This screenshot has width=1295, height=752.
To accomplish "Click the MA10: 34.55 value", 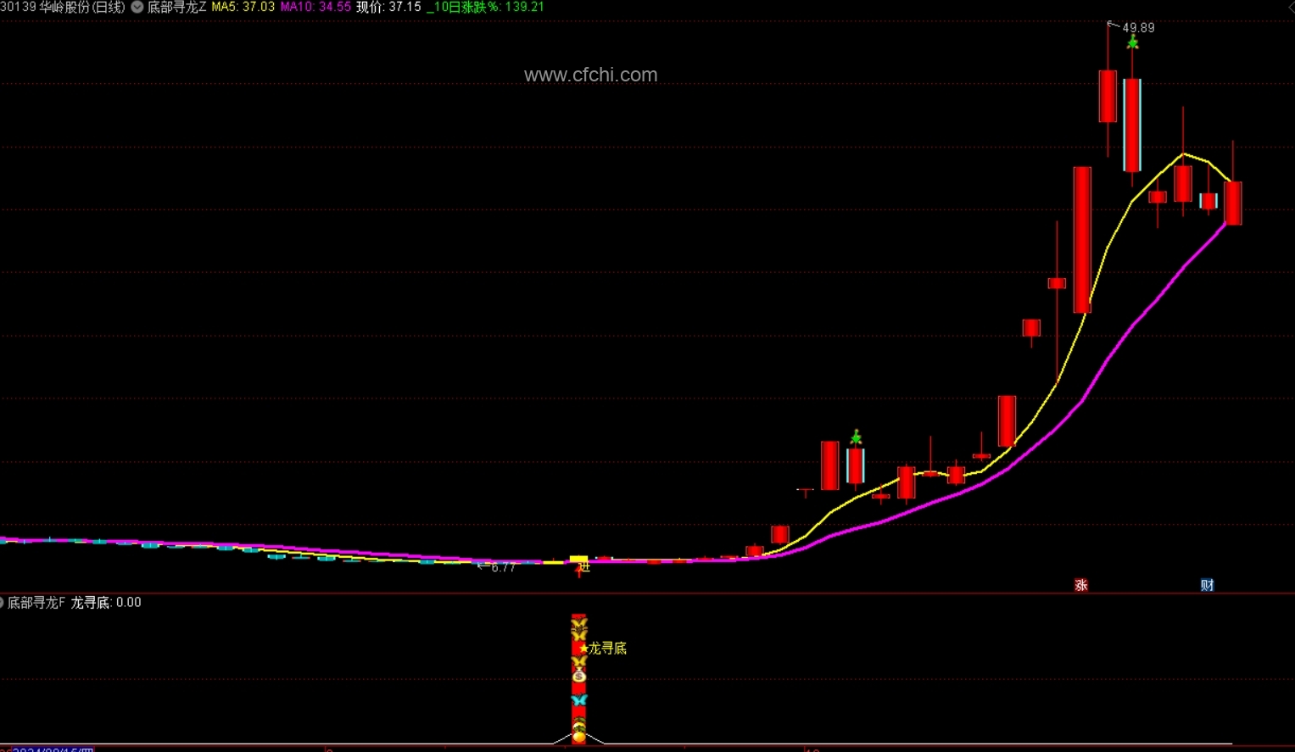I will click(x=315, y=7).
